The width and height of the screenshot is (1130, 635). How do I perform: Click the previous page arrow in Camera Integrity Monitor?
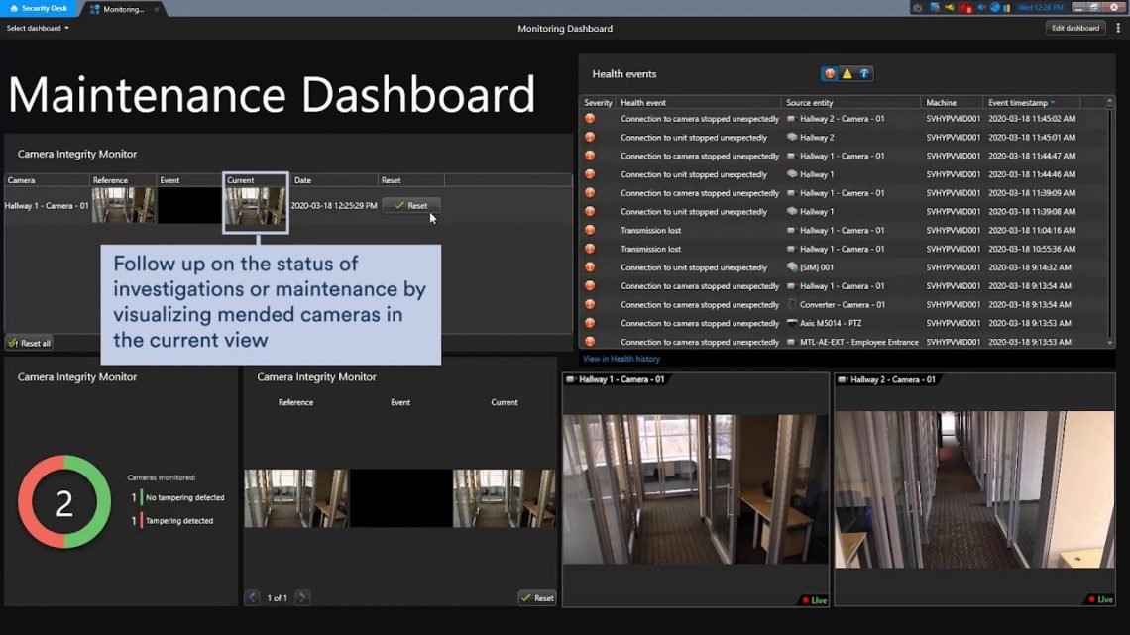(x=251, y=597)
